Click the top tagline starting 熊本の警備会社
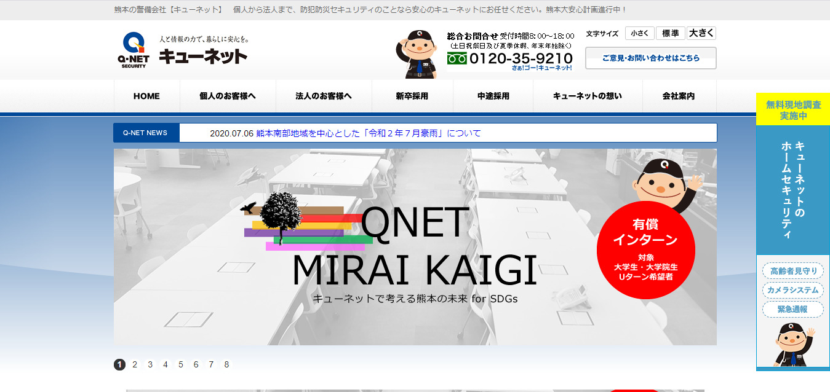 (x=370, y=10)
